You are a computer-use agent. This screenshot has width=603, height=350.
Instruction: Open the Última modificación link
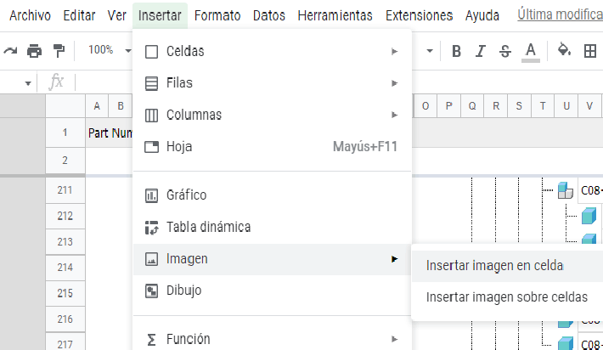coord(559,15)
